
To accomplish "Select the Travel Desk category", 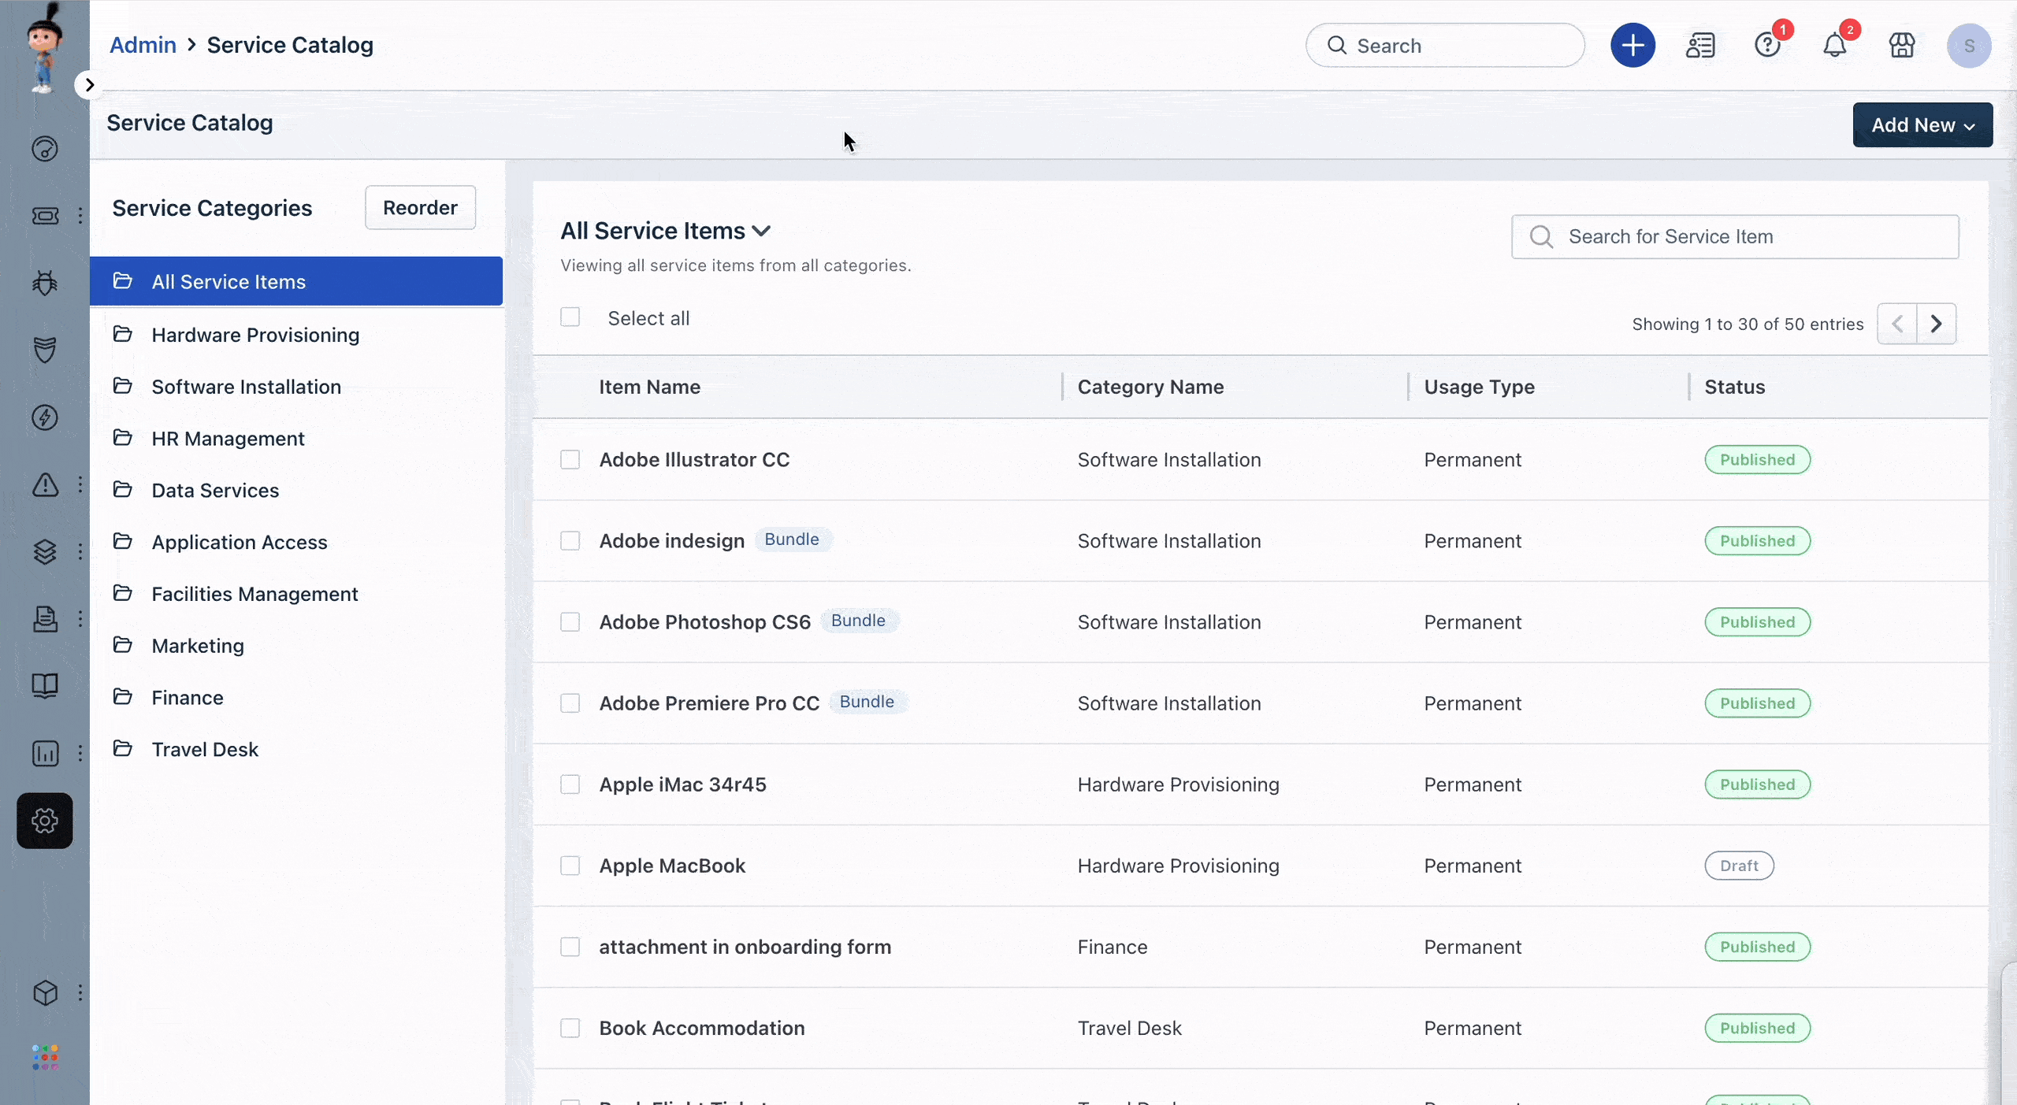I will [x=205, y=749].
